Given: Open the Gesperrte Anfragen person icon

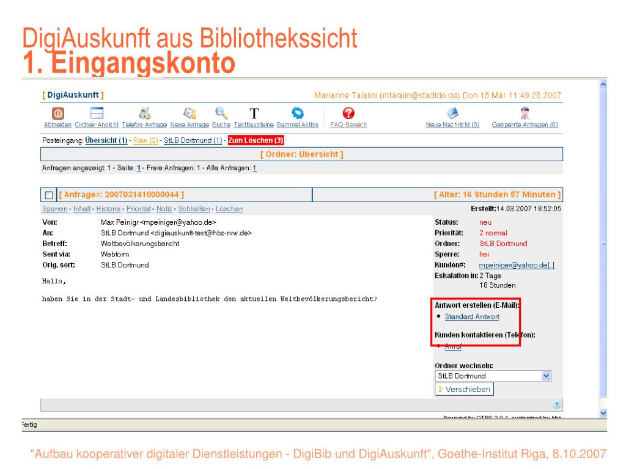Looking at the screenshot, I should [x=525, y=113].
